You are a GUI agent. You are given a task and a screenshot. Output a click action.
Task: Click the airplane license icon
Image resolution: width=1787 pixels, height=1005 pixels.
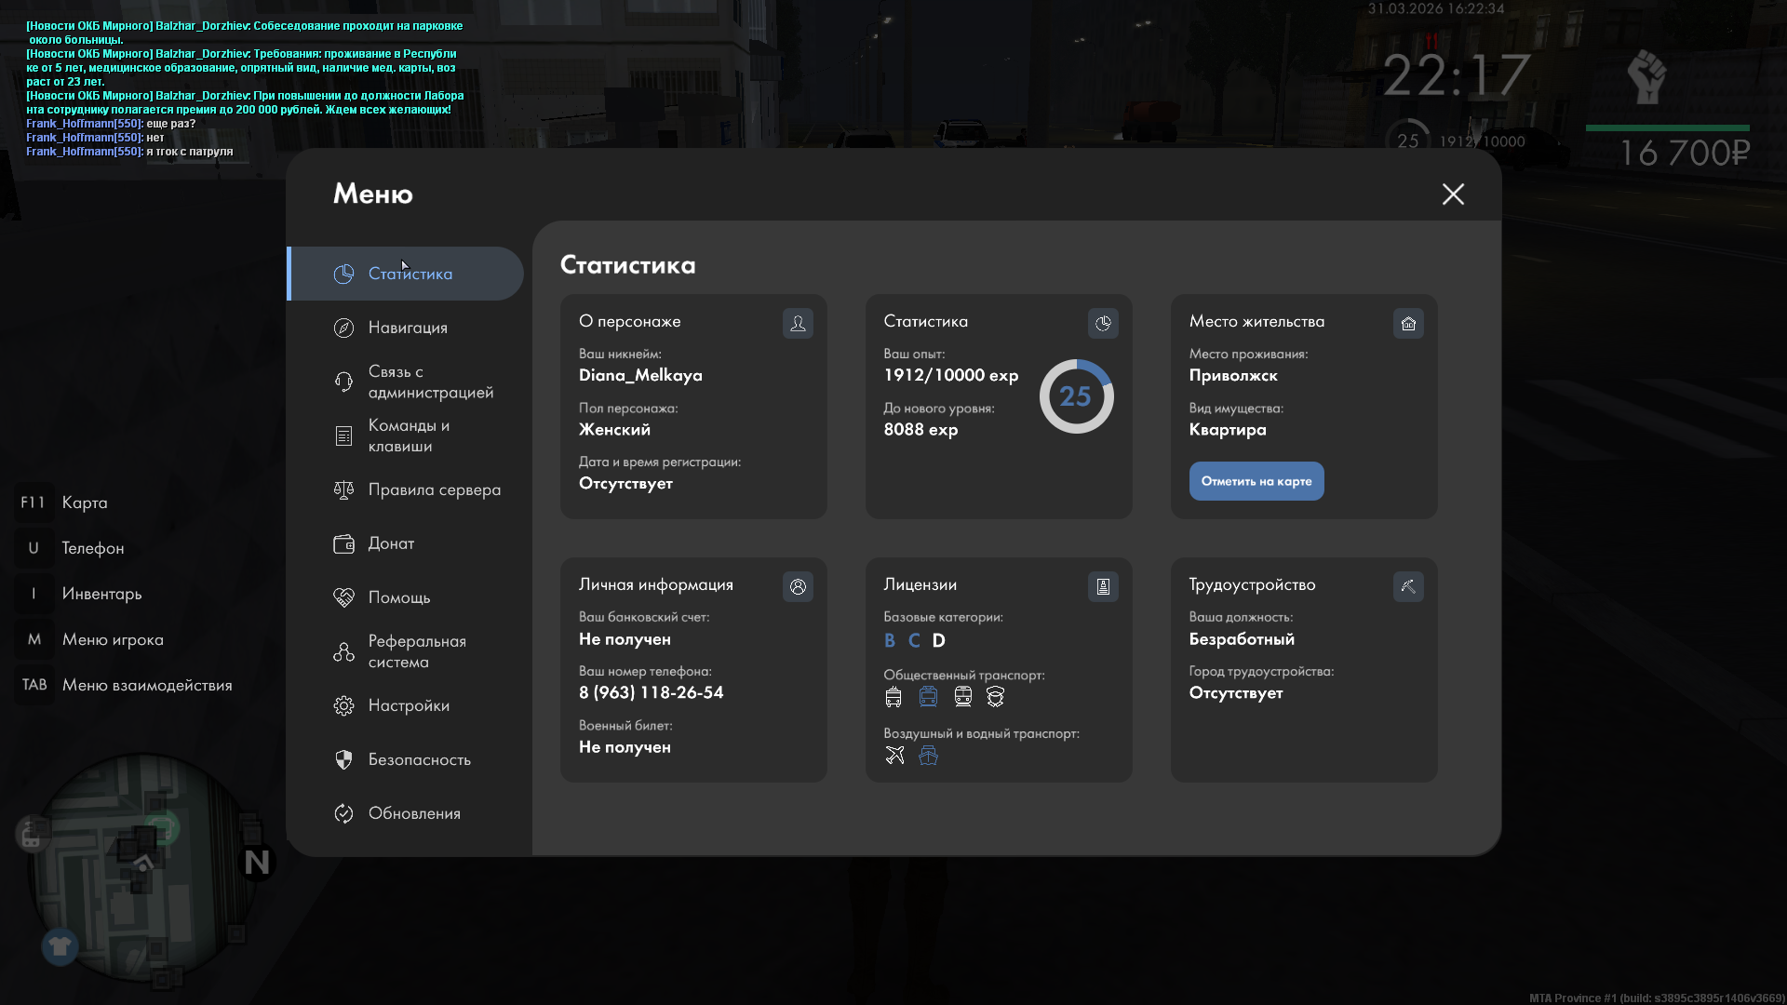(x=894, y=755)
